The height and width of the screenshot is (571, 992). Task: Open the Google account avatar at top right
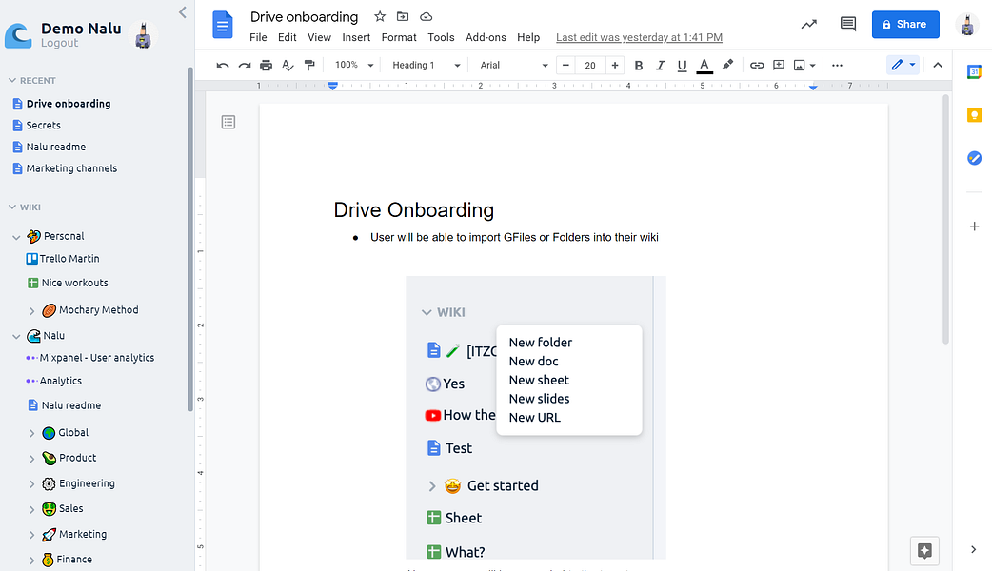pyautogui.click(x=966, y=24)
